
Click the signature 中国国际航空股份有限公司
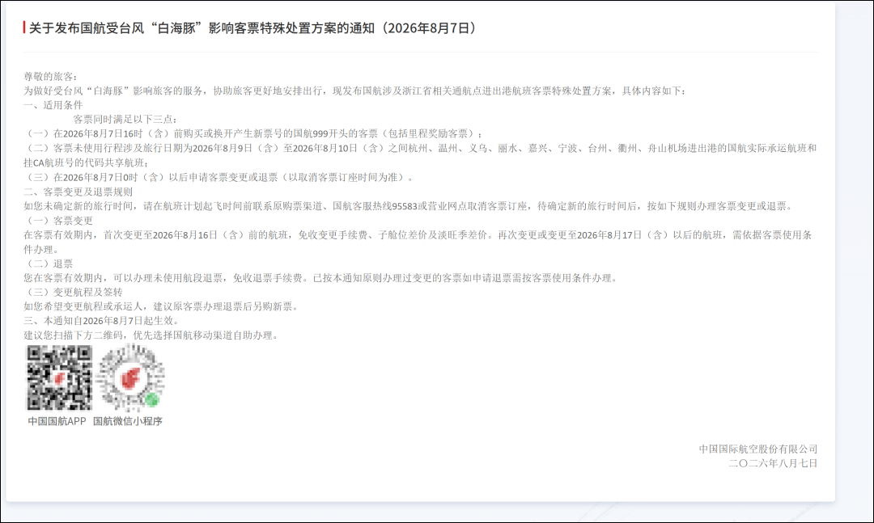758,449
